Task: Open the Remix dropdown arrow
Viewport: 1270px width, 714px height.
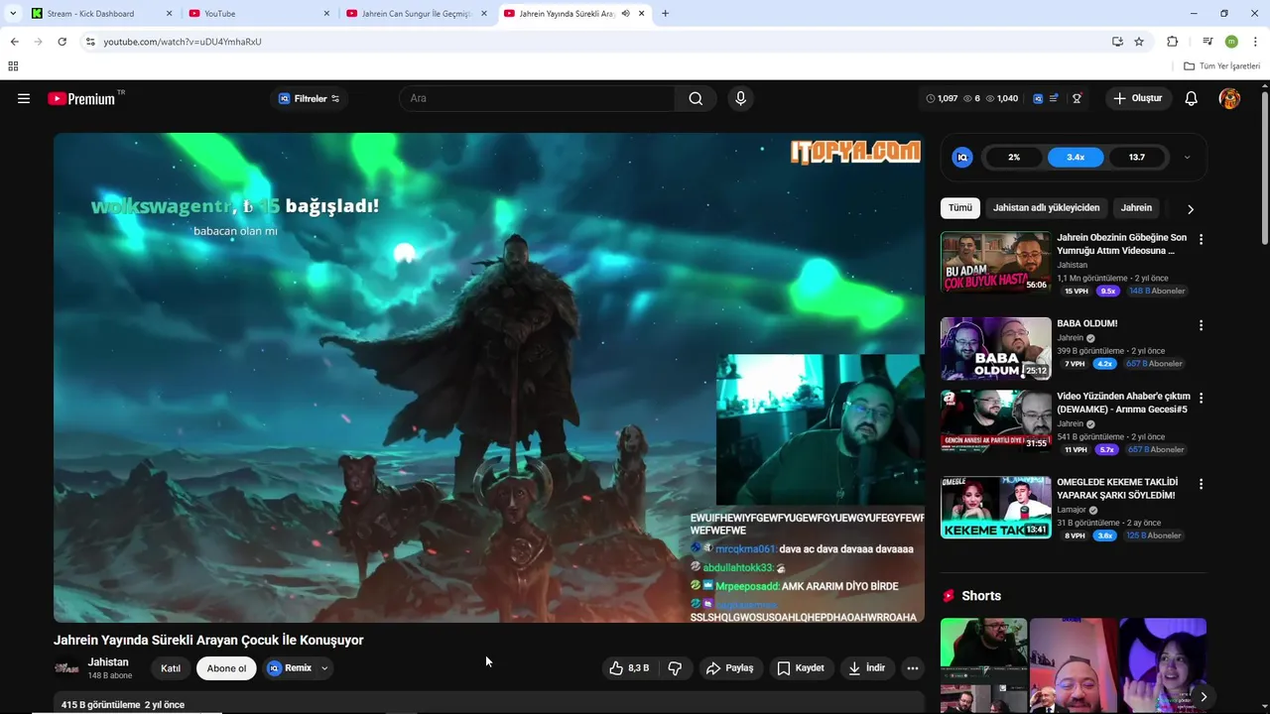Action: [324, 668]
